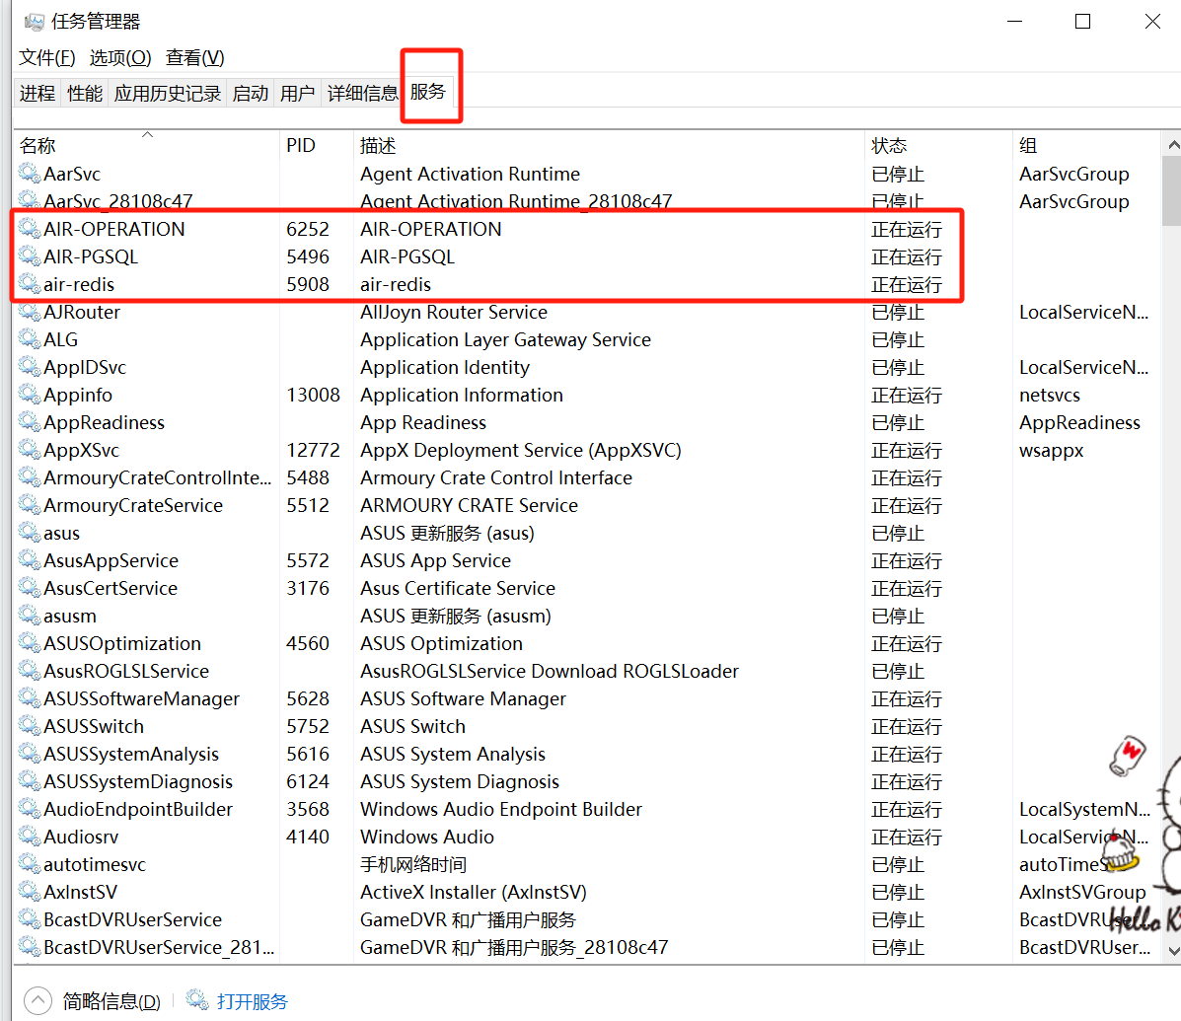Click the gear icon of AxInstSV service
Viewport: 1181px width, 1021px height.
30,892
